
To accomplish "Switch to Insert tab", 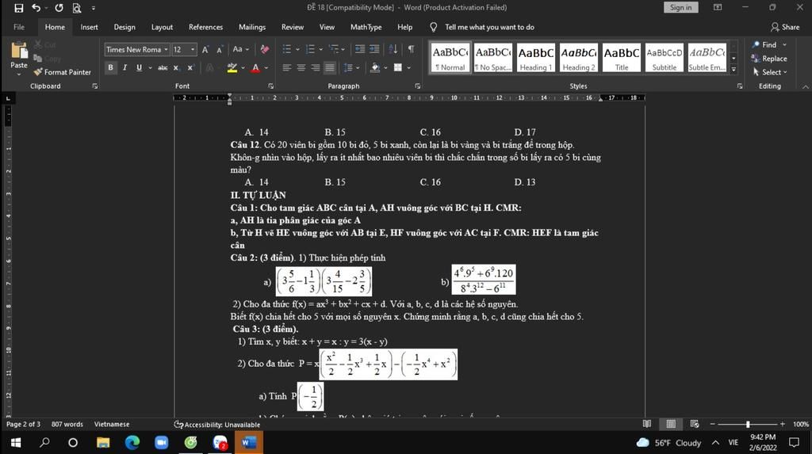I will (89, 27).
